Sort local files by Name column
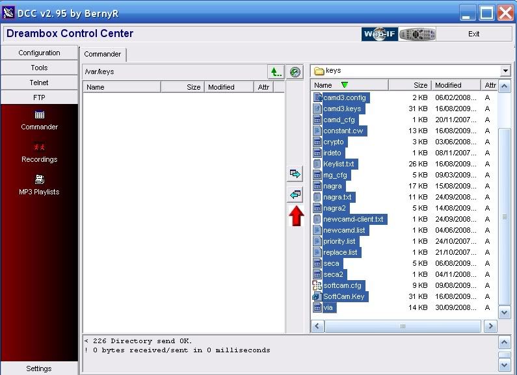This screenshot has height=375, width=517. coord(349,85)
